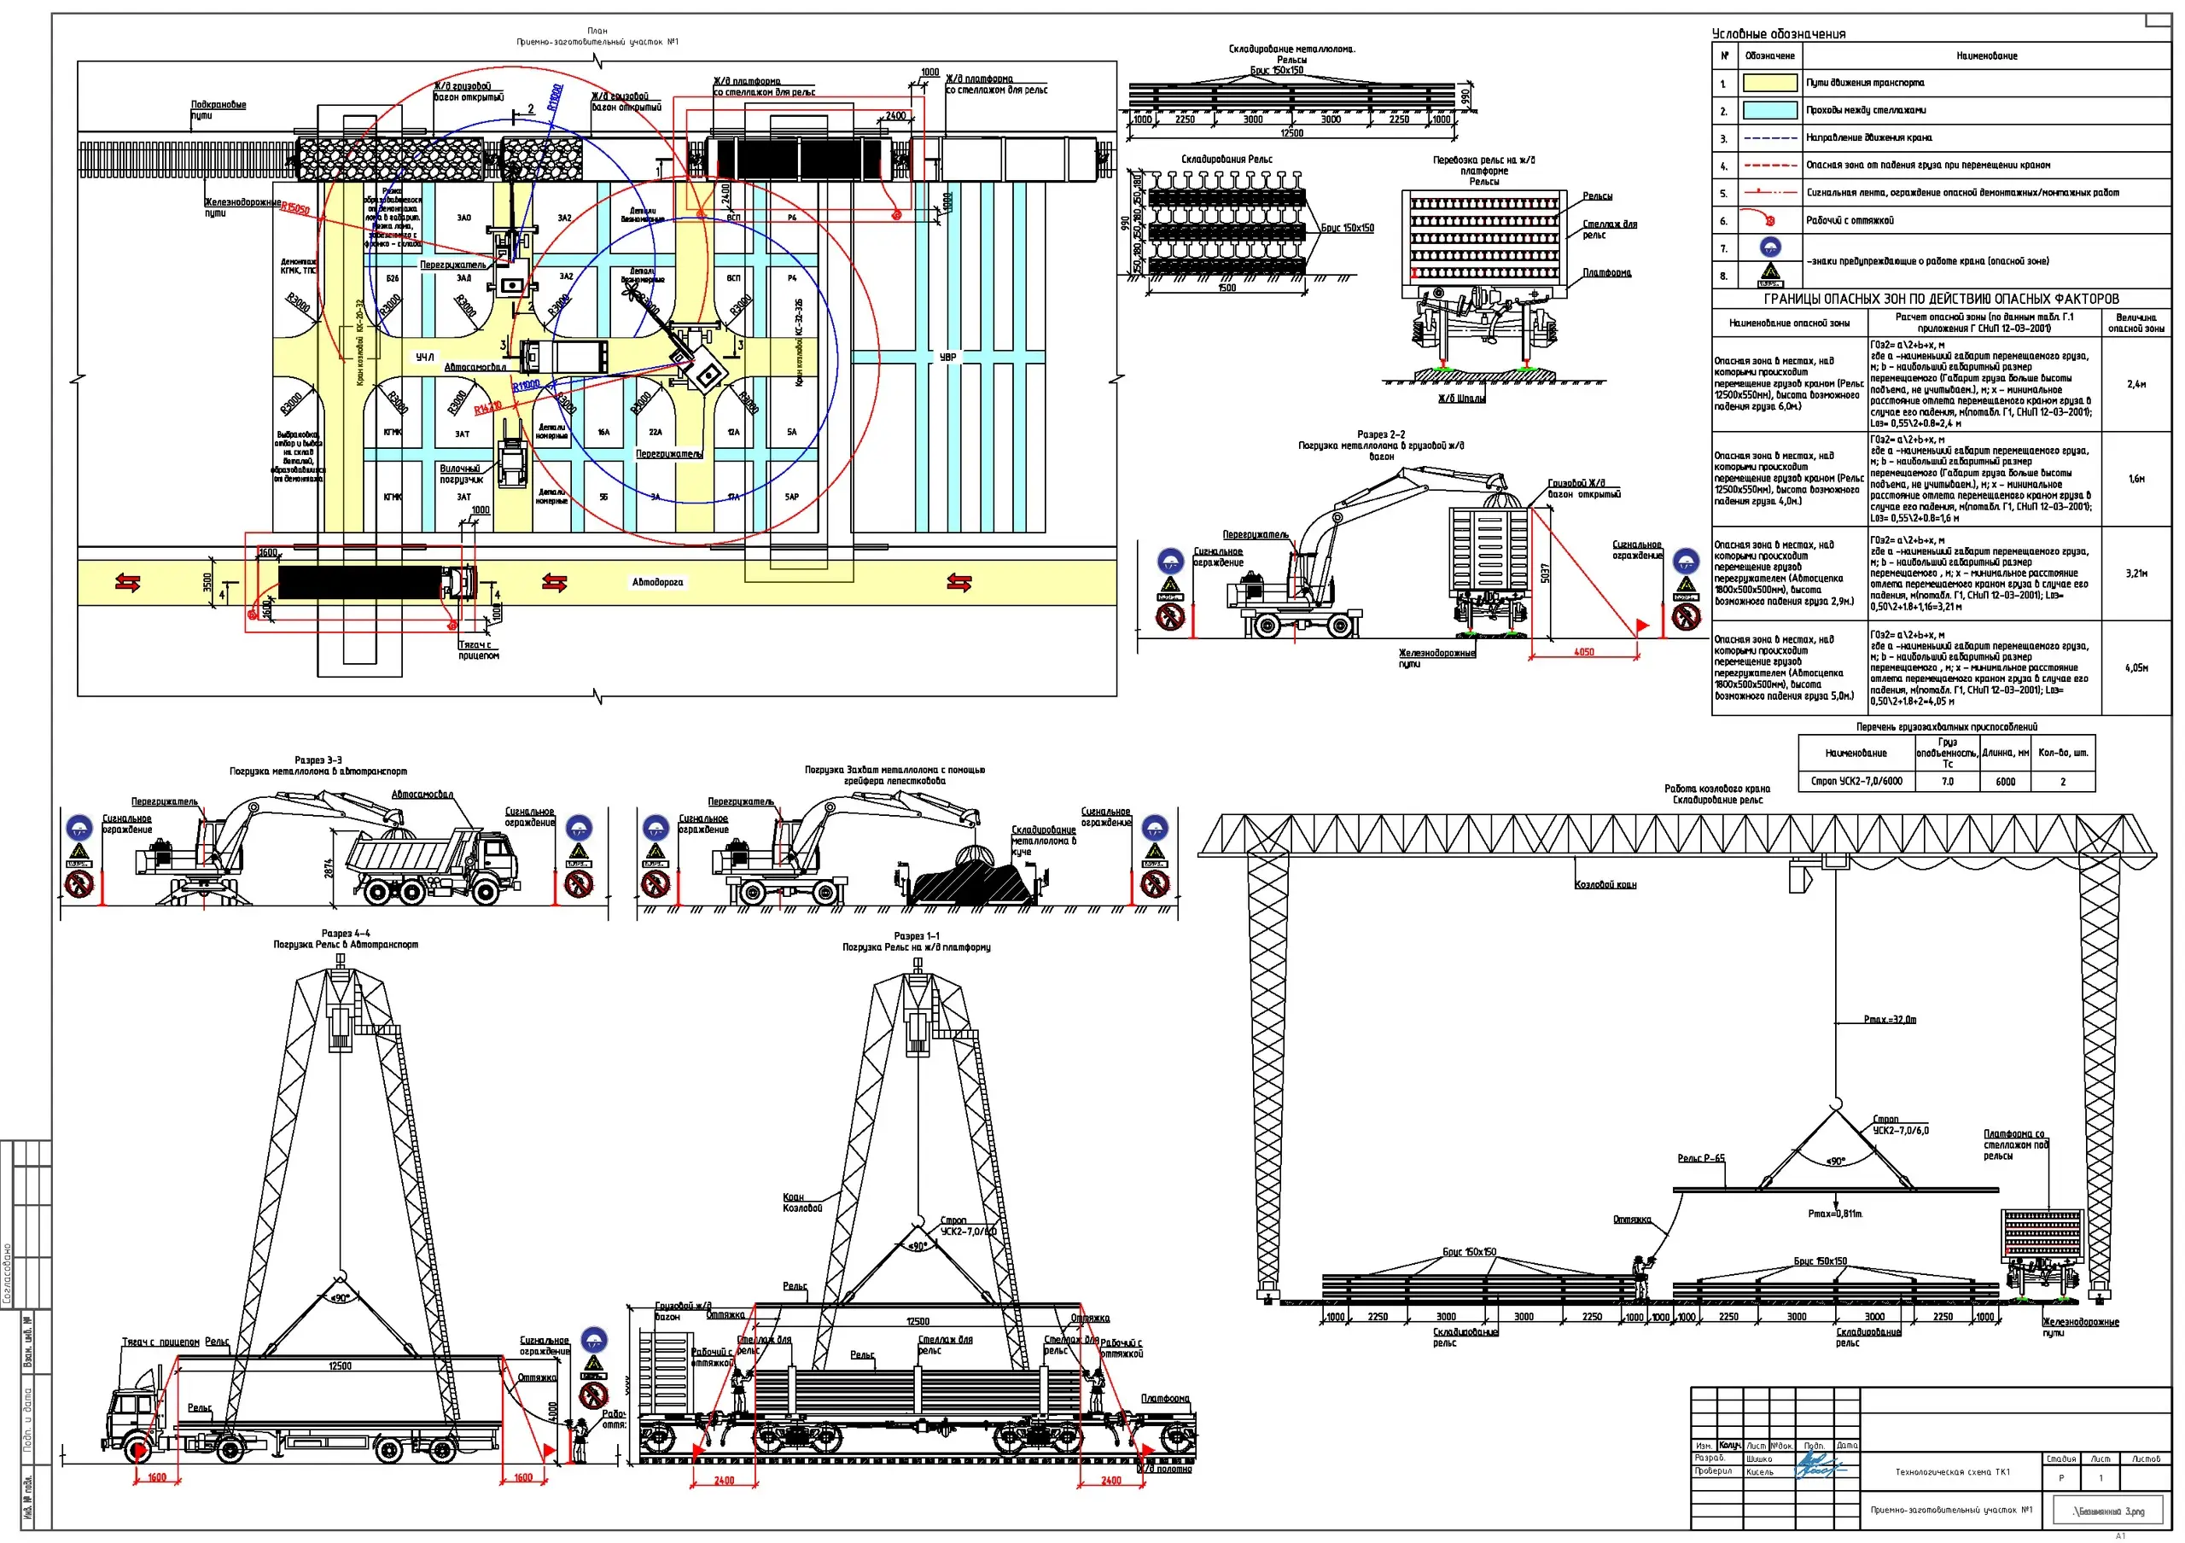Click the warning triangle sign in legend row 8
Image resolution: width=2185 pixels, height=1543 pixels.
[1770, 274]
